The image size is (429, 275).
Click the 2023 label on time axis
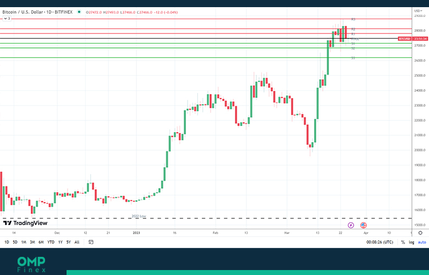click(x=136, y=233)
